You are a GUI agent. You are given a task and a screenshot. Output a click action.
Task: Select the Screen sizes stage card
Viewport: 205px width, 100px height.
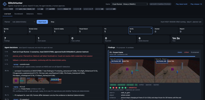(x=40, y=30)
